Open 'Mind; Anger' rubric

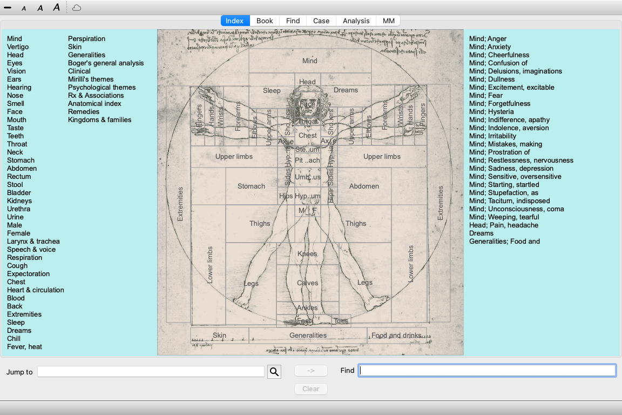point(488,38)
